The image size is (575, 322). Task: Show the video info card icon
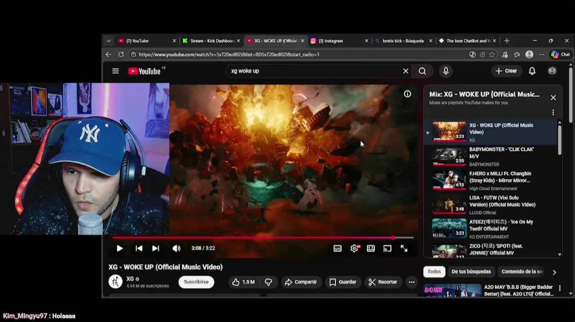tap(407, 94)
